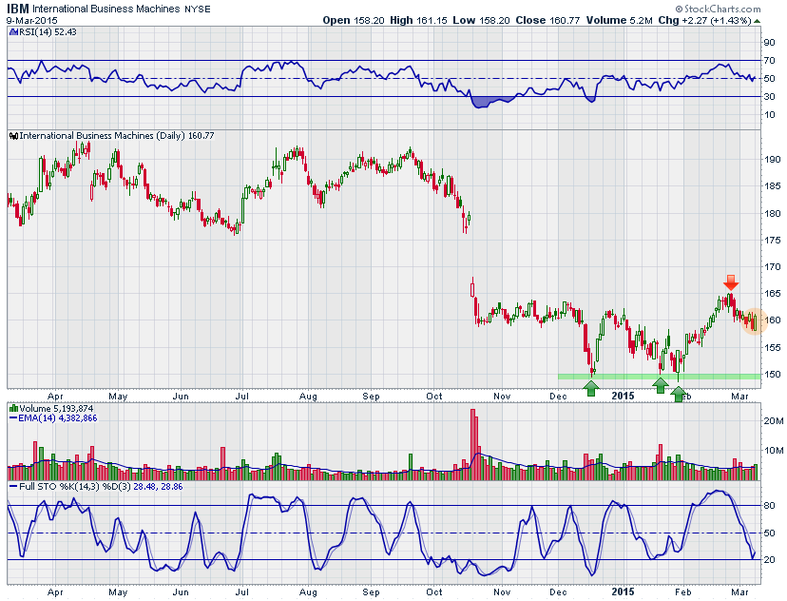Click the Volume 5.2M header value
The width and height of the screenshot is (787, 601).
[x=620, y=21]
